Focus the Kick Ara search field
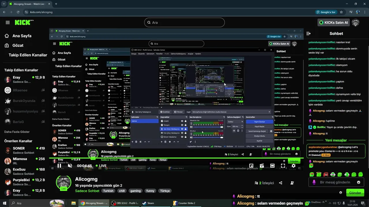Screen dimensions: 369x207 tap(184, 22)
